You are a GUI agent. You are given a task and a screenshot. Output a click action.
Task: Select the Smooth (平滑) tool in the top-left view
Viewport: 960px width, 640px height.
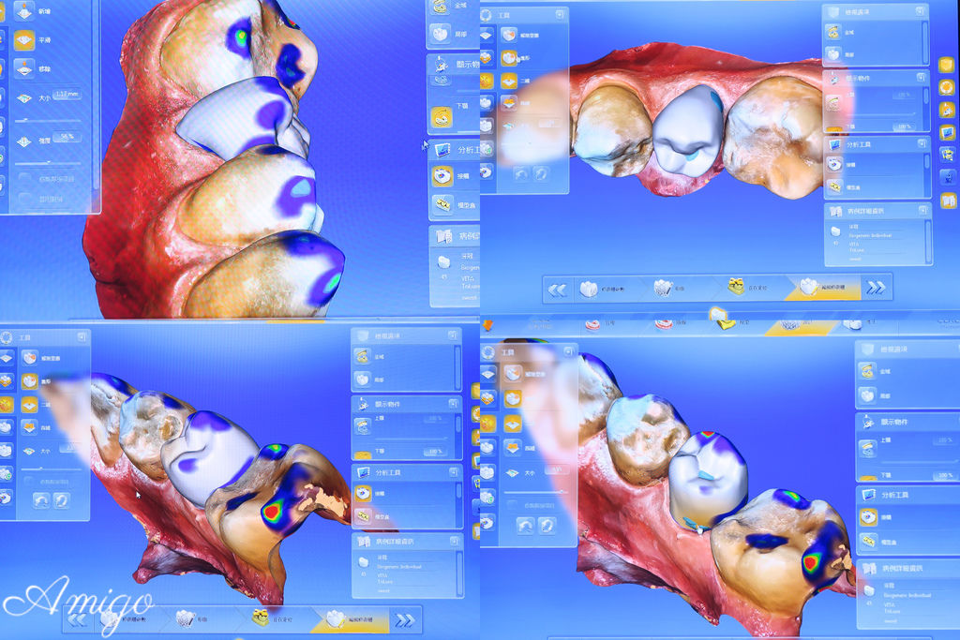23,39
